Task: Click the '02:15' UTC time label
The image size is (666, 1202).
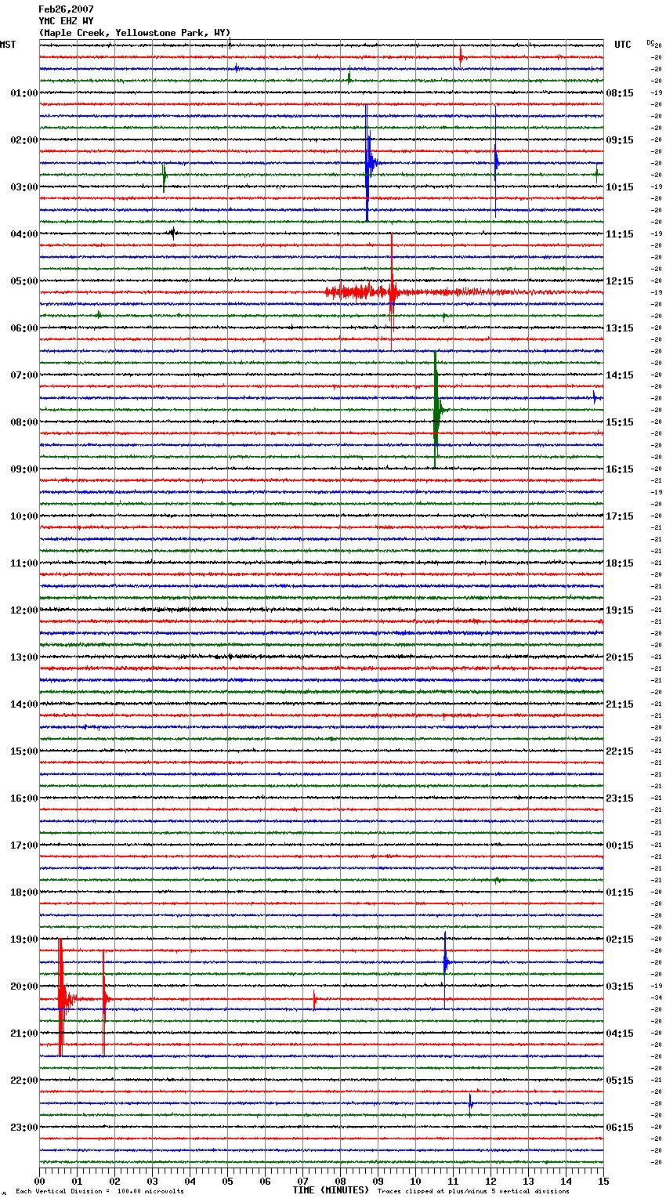Action: coord(620,940)
